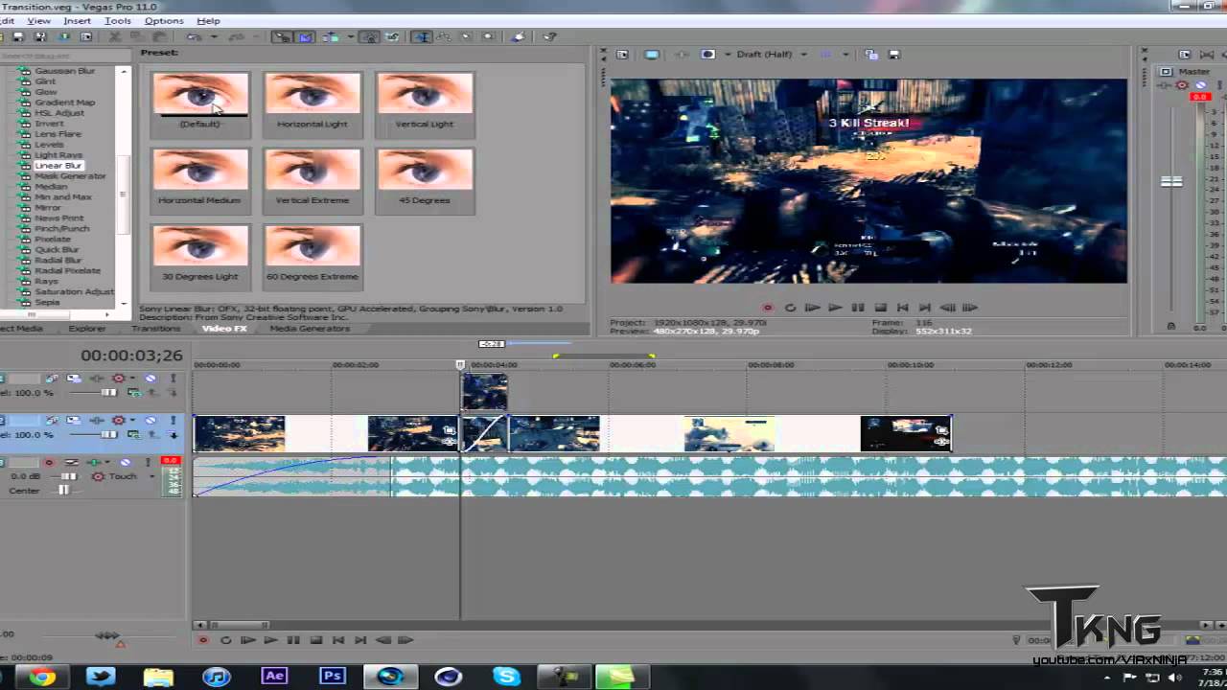Save snapshot to file icon in preview
The width and height of the screenshot is (1227, 690).
point(893,55)
